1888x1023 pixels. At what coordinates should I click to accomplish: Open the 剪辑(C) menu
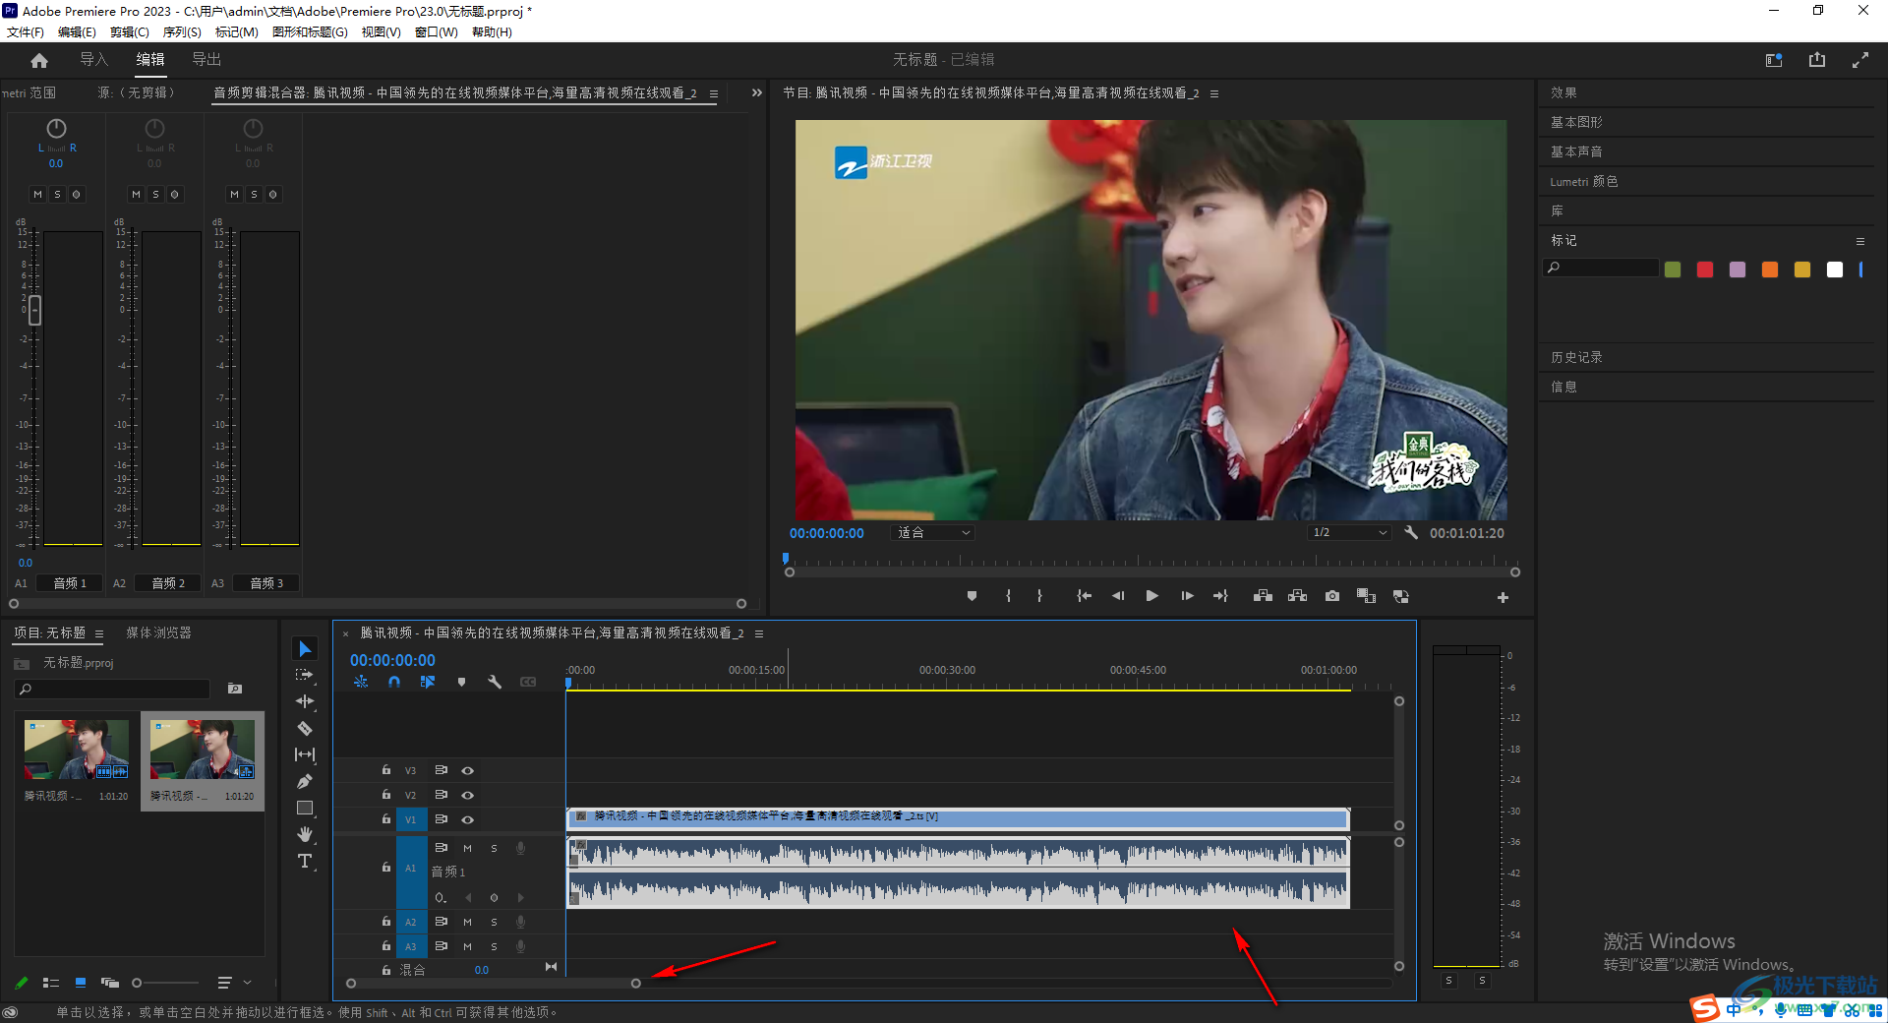(130, 31)
